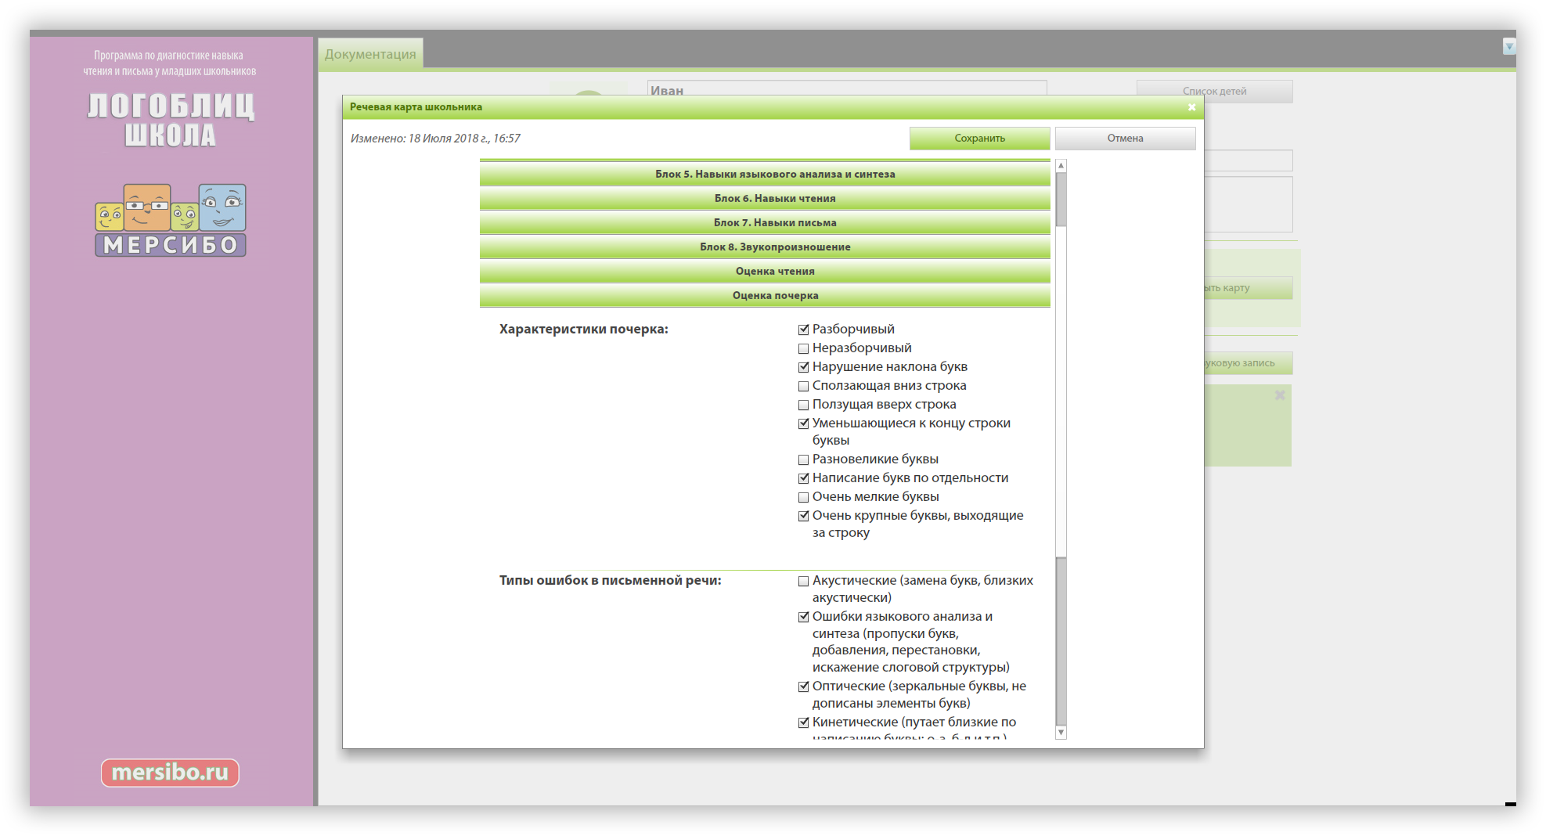Click the scrollbar down arrow
Image resolution: width=1546 pixels, height=836 pixels.
[1061, 733]
